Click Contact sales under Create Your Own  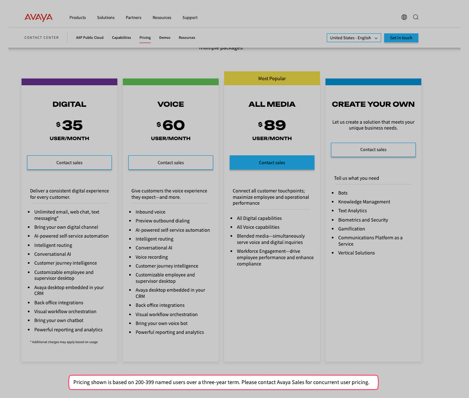pyautogui.click(x=373, y=150)
